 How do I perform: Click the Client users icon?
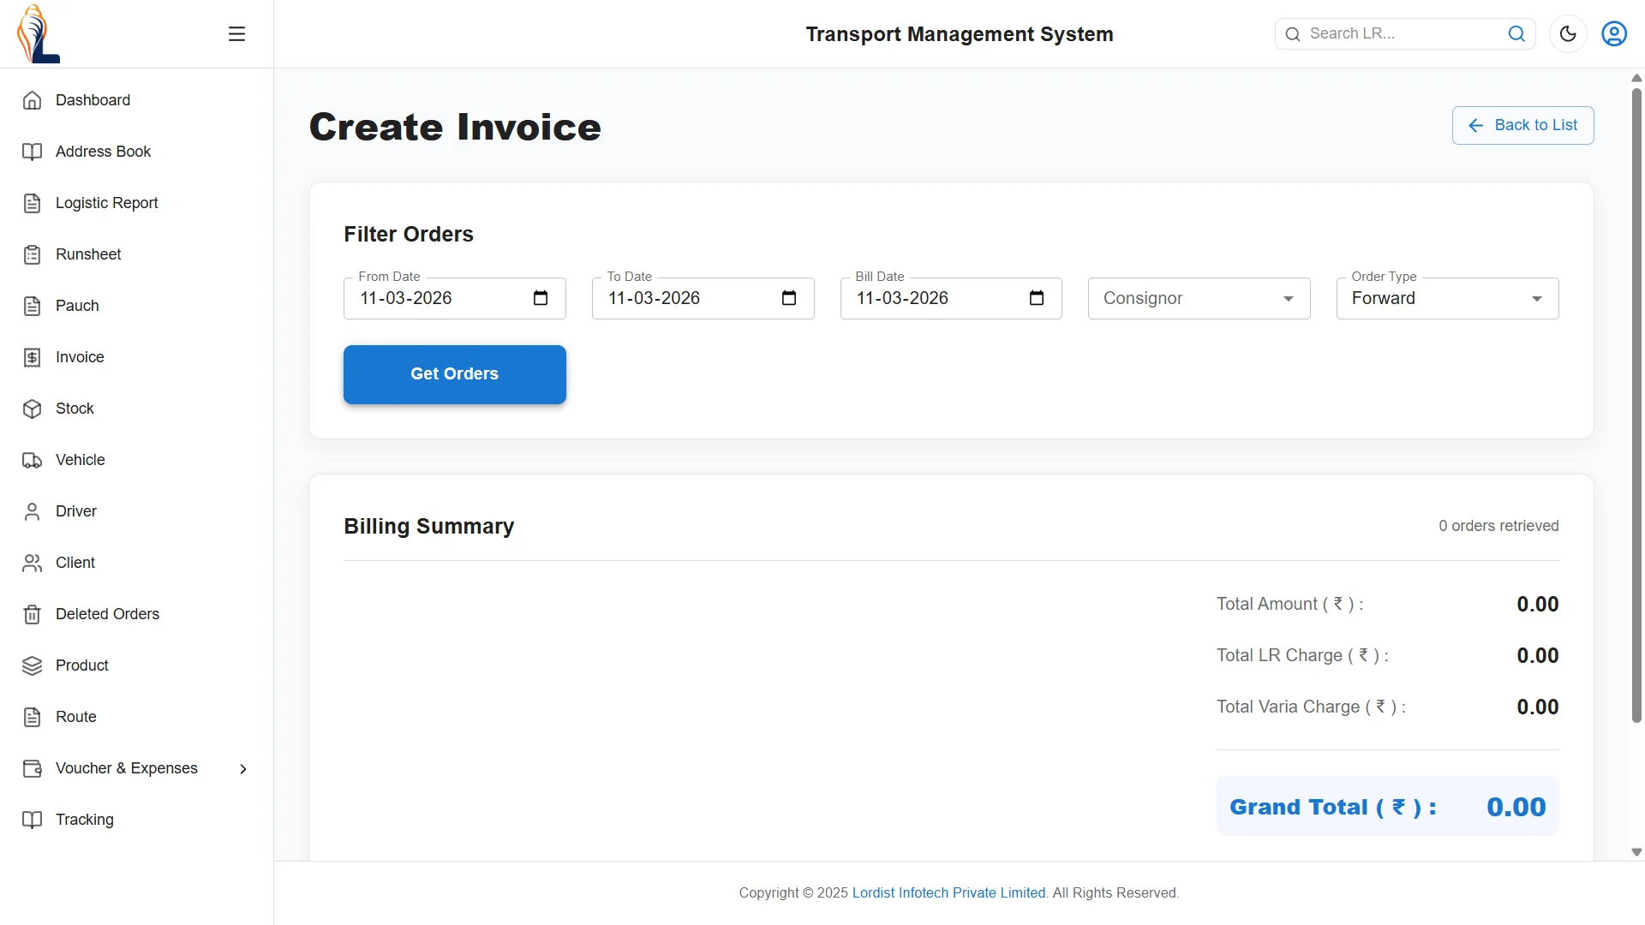[x=32, y=563]
